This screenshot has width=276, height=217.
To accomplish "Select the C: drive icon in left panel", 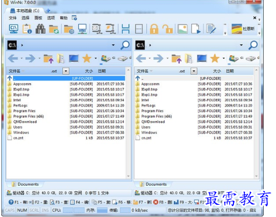I will tap(106, 58).
